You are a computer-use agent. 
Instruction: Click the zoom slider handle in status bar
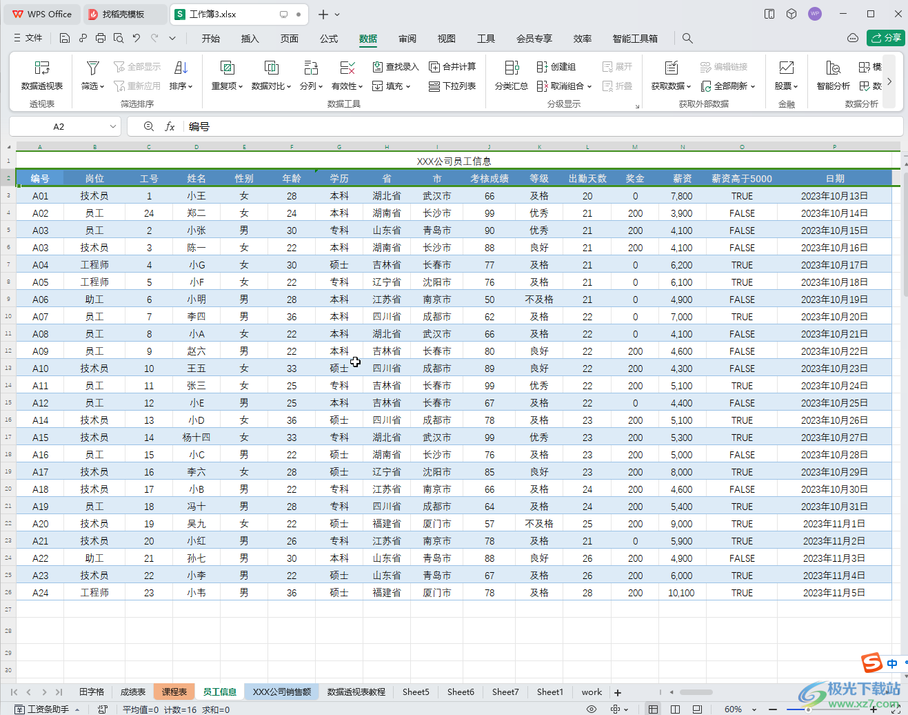(808, 709)
